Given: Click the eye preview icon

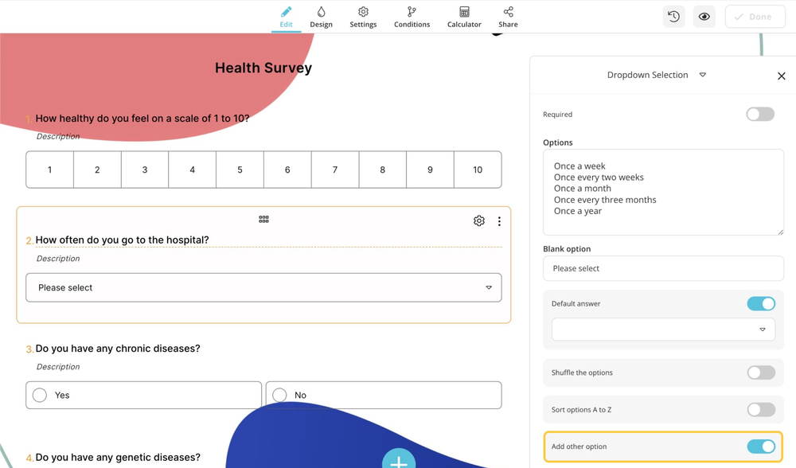Looking at the screenshot, I should pos(704,17).
